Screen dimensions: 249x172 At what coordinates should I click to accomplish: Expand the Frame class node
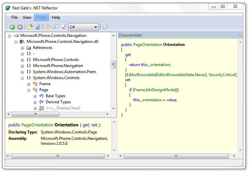(x=29, y=84)
